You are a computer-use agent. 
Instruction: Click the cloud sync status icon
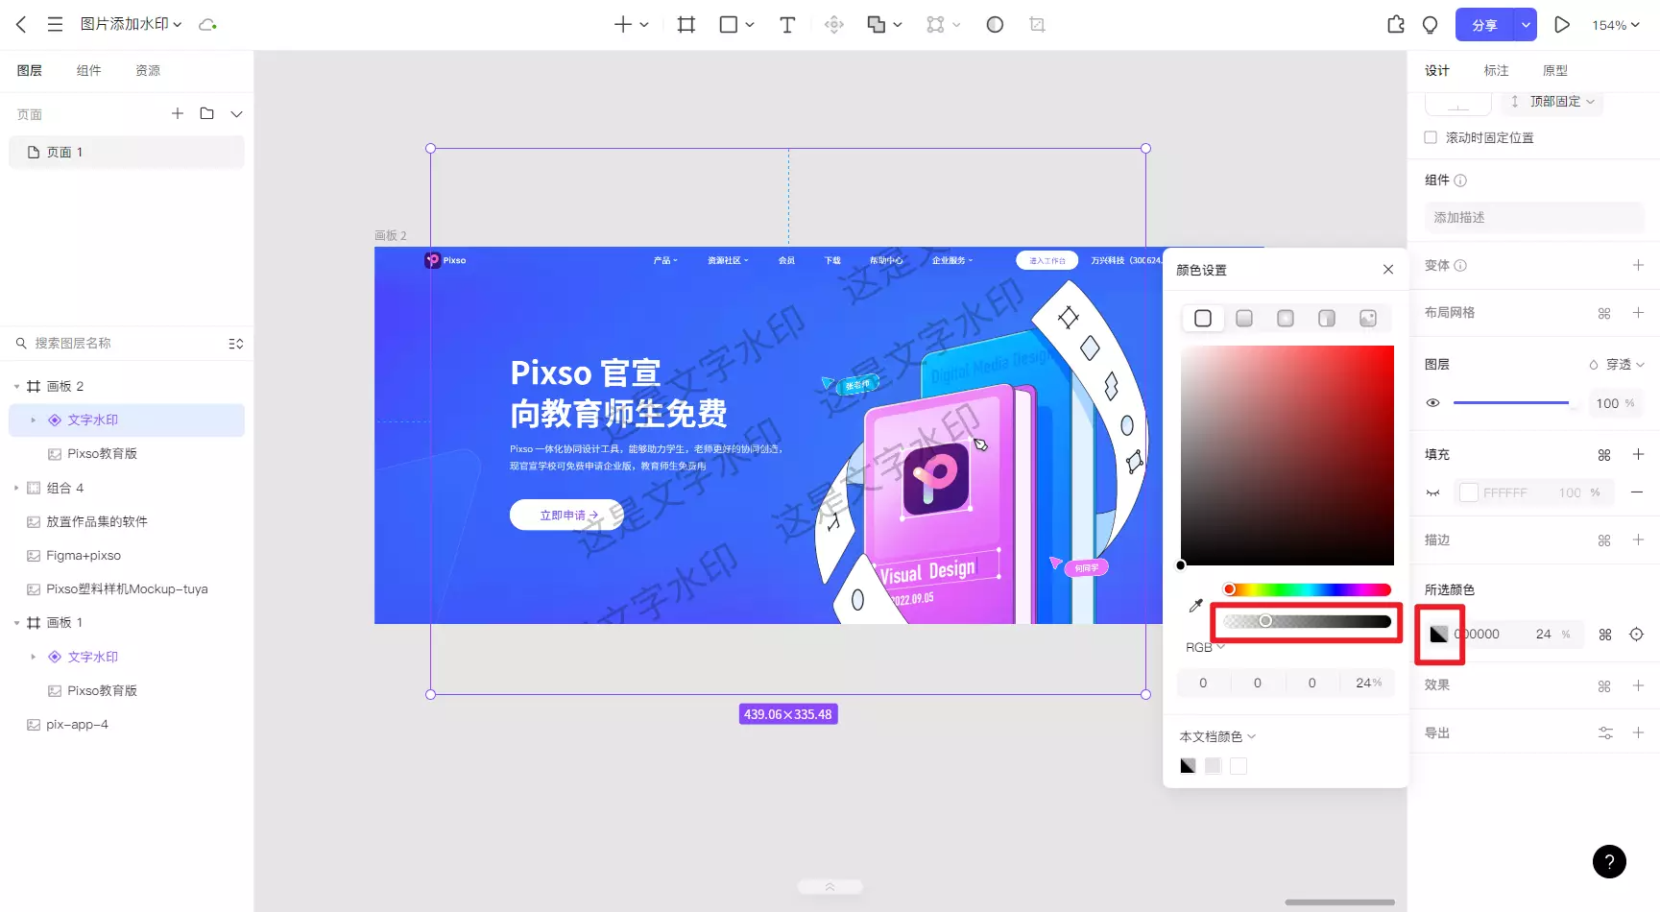(x=207, y=24)
